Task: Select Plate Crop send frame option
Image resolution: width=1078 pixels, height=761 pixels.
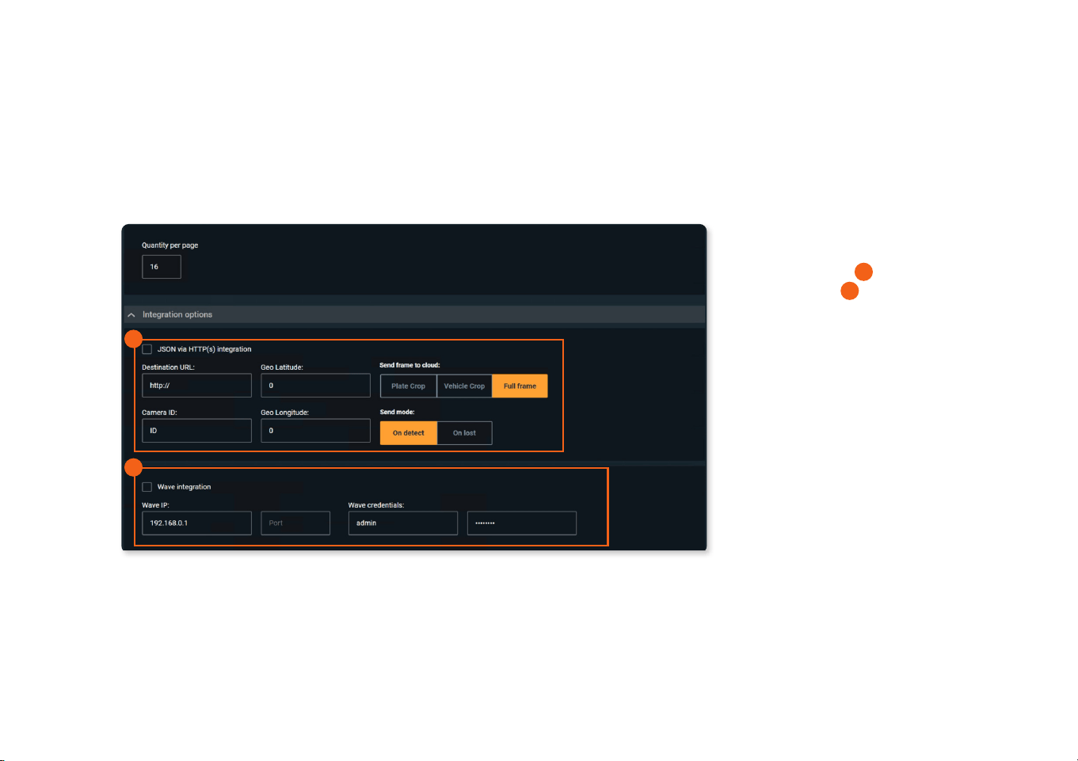Action: coord(409,386)
